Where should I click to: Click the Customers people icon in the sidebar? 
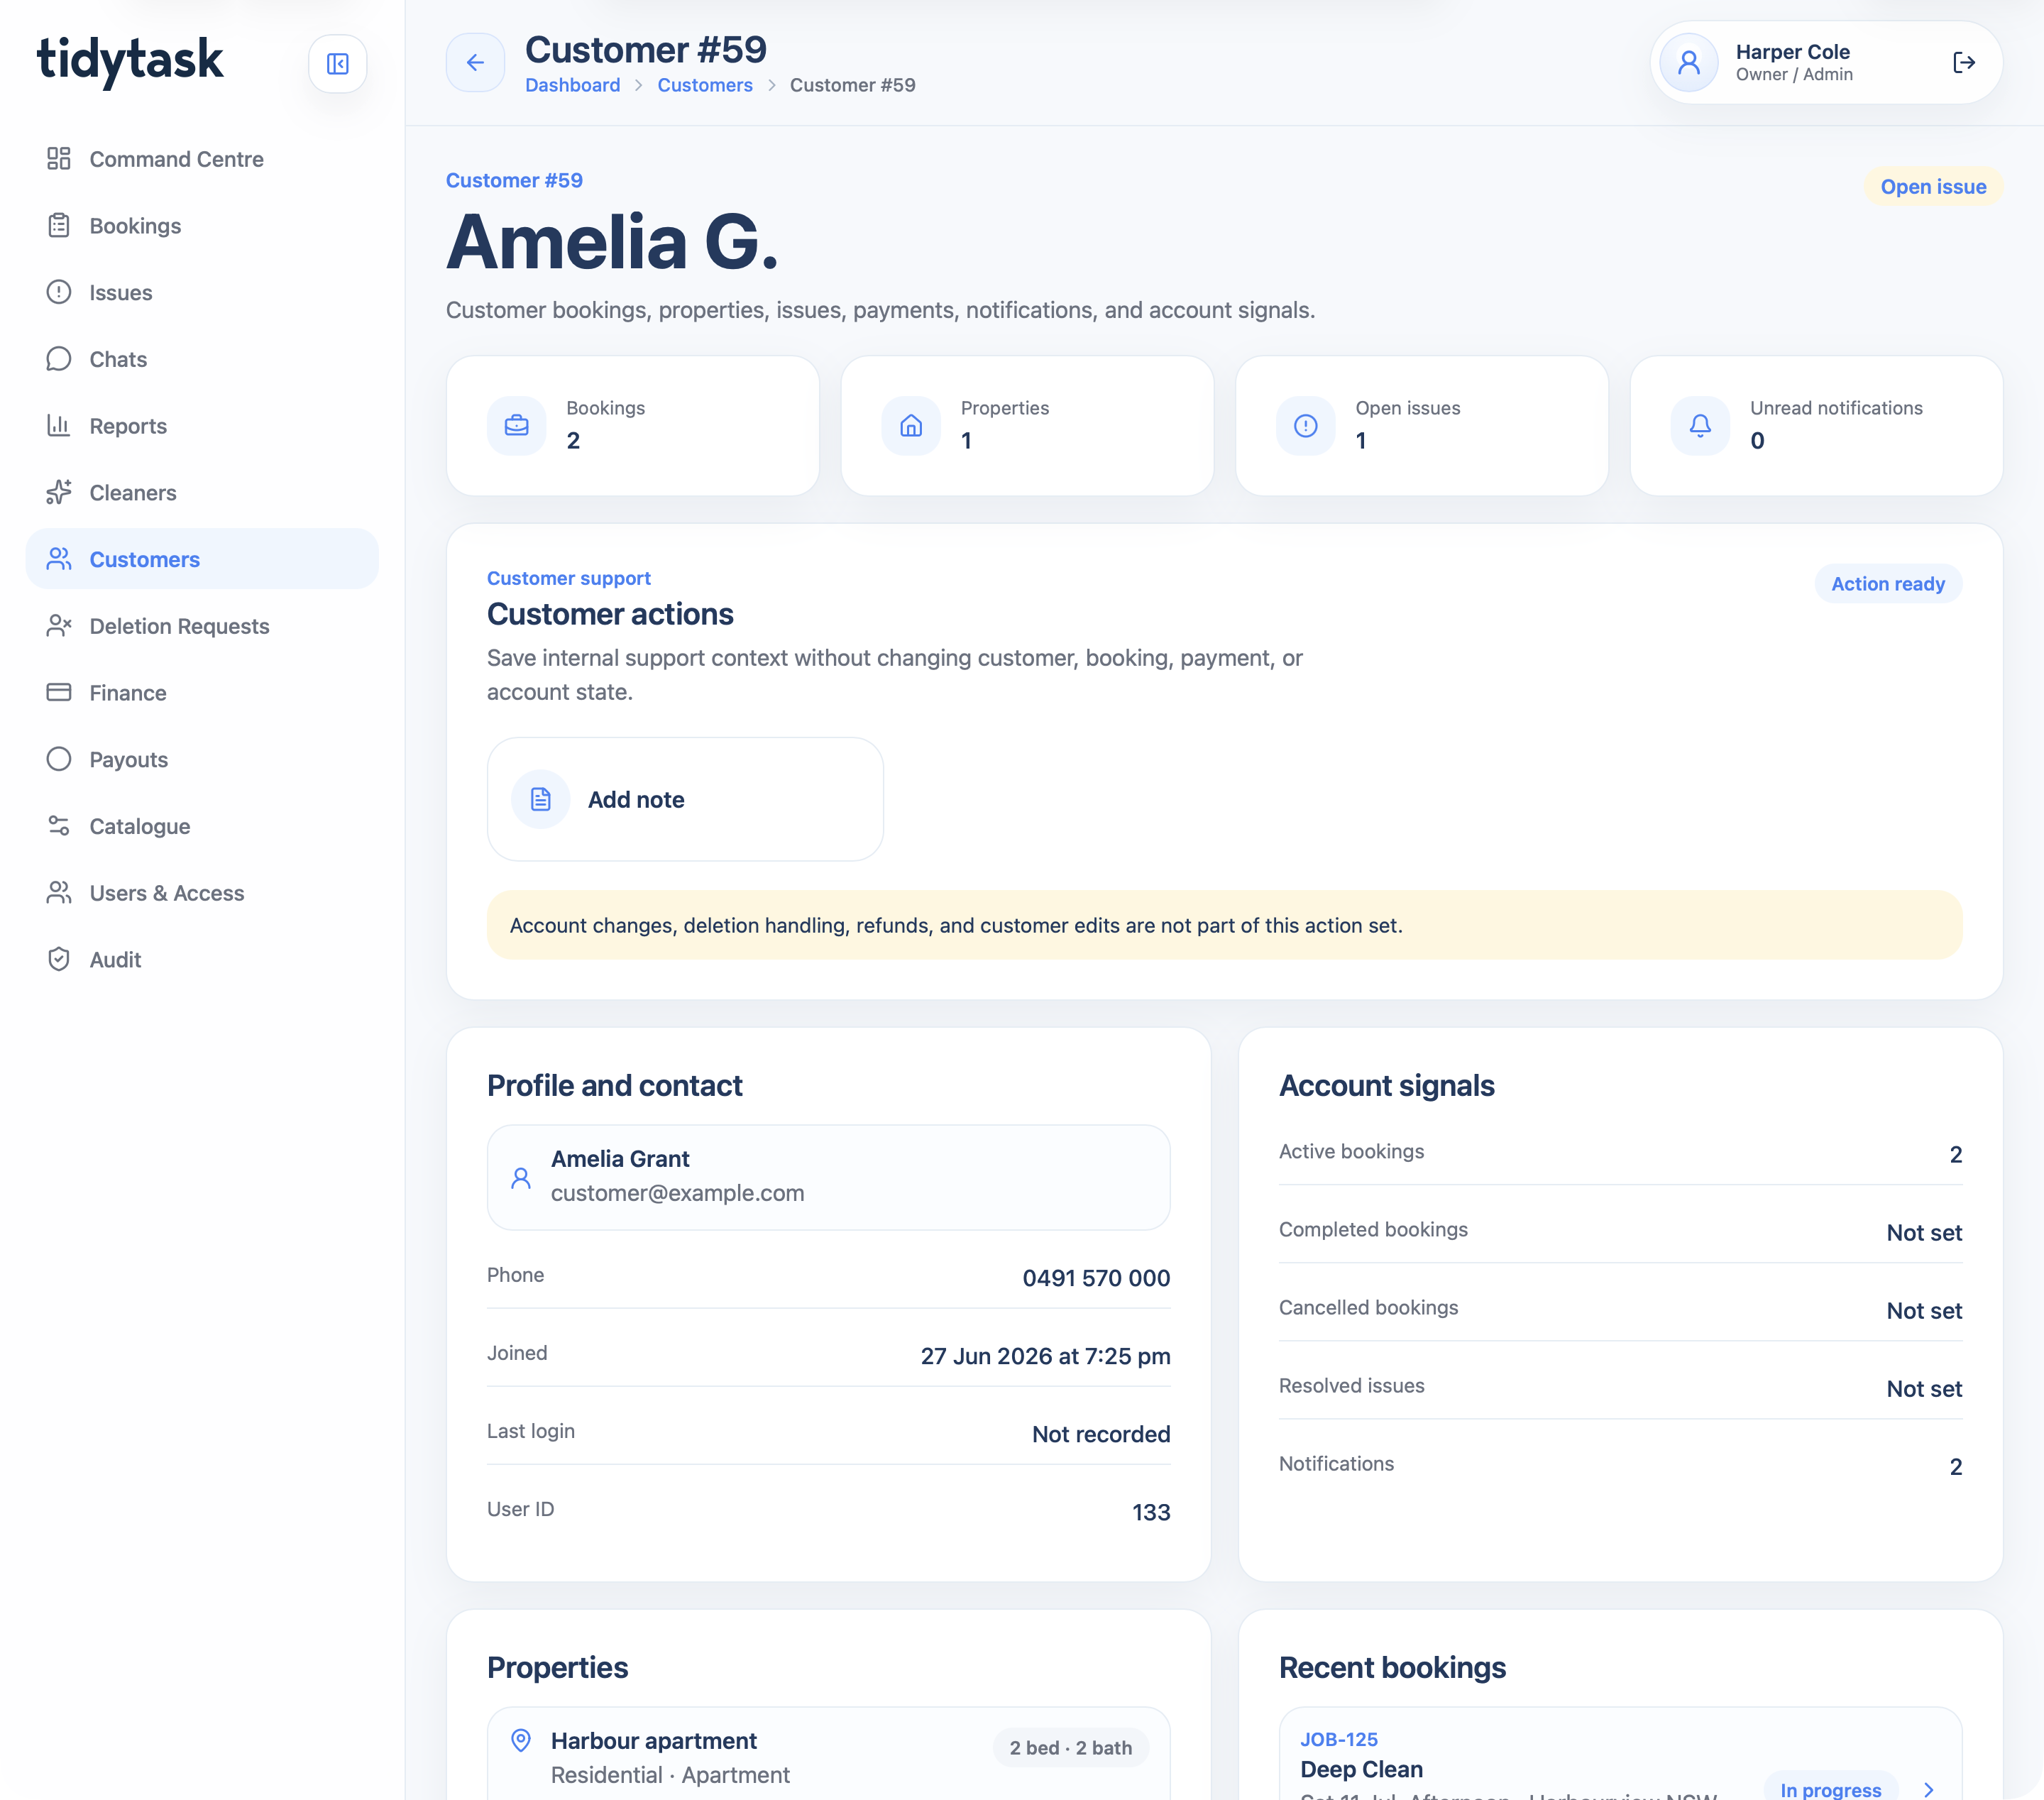pos(59,559)
